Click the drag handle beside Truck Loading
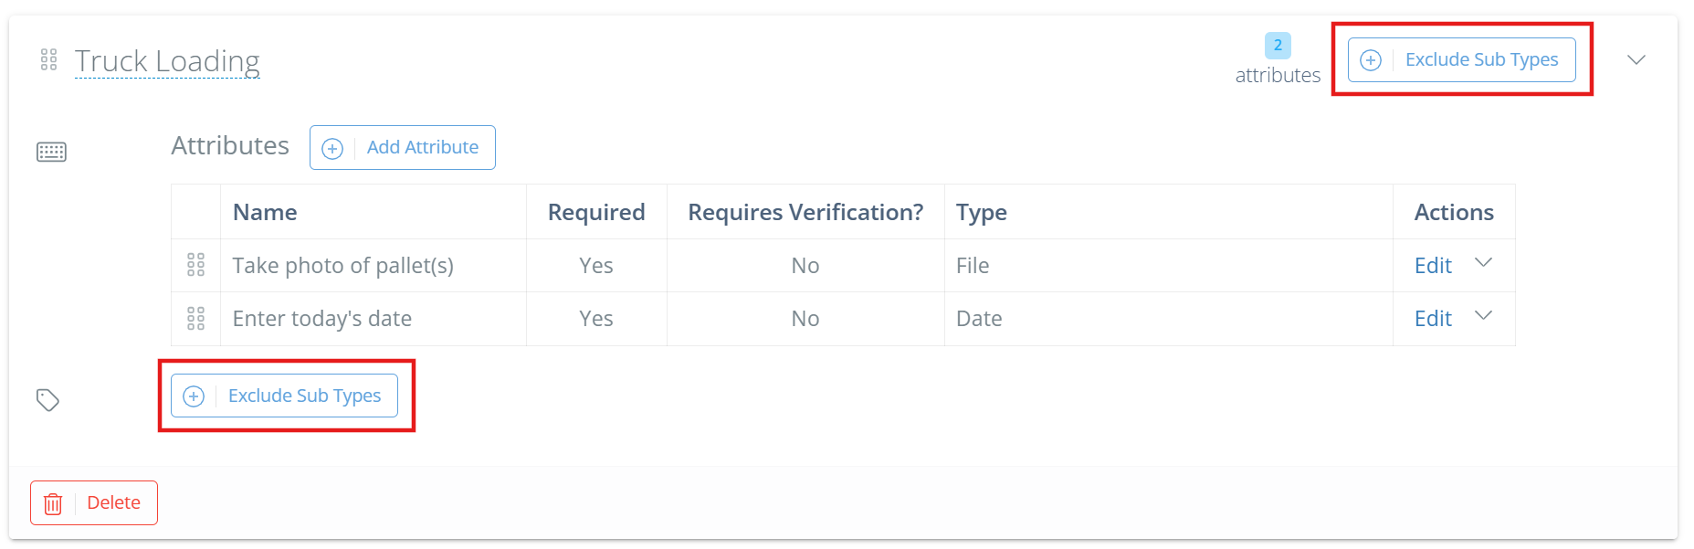Image resolution: width=1694 pixels, height=549 pixels. tap(49, 60)
